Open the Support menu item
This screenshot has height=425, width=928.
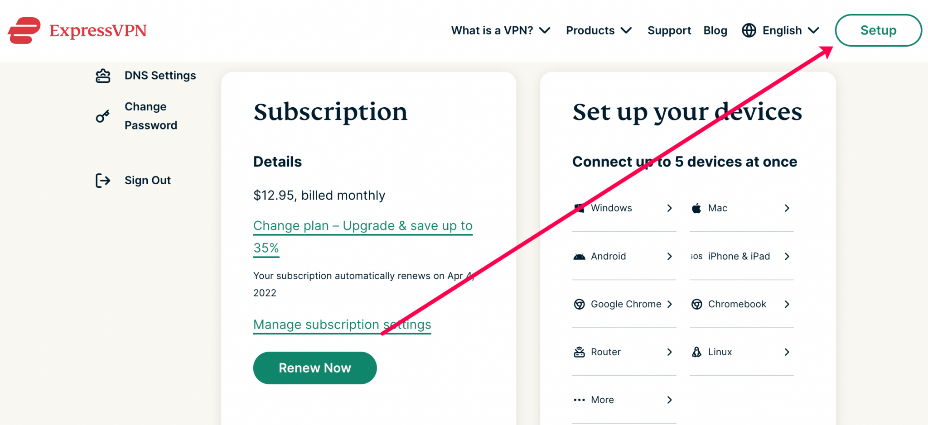669,30
